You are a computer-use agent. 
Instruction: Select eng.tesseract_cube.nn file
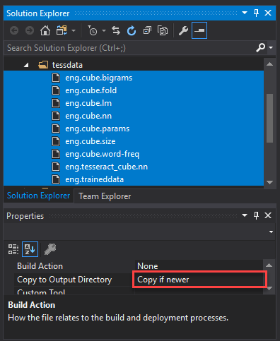point(107,167)
